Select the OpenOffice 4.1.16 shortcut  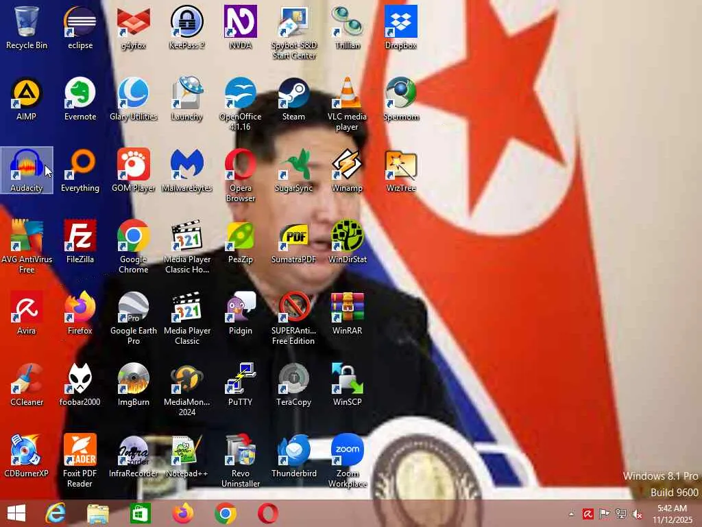point(241,104)
